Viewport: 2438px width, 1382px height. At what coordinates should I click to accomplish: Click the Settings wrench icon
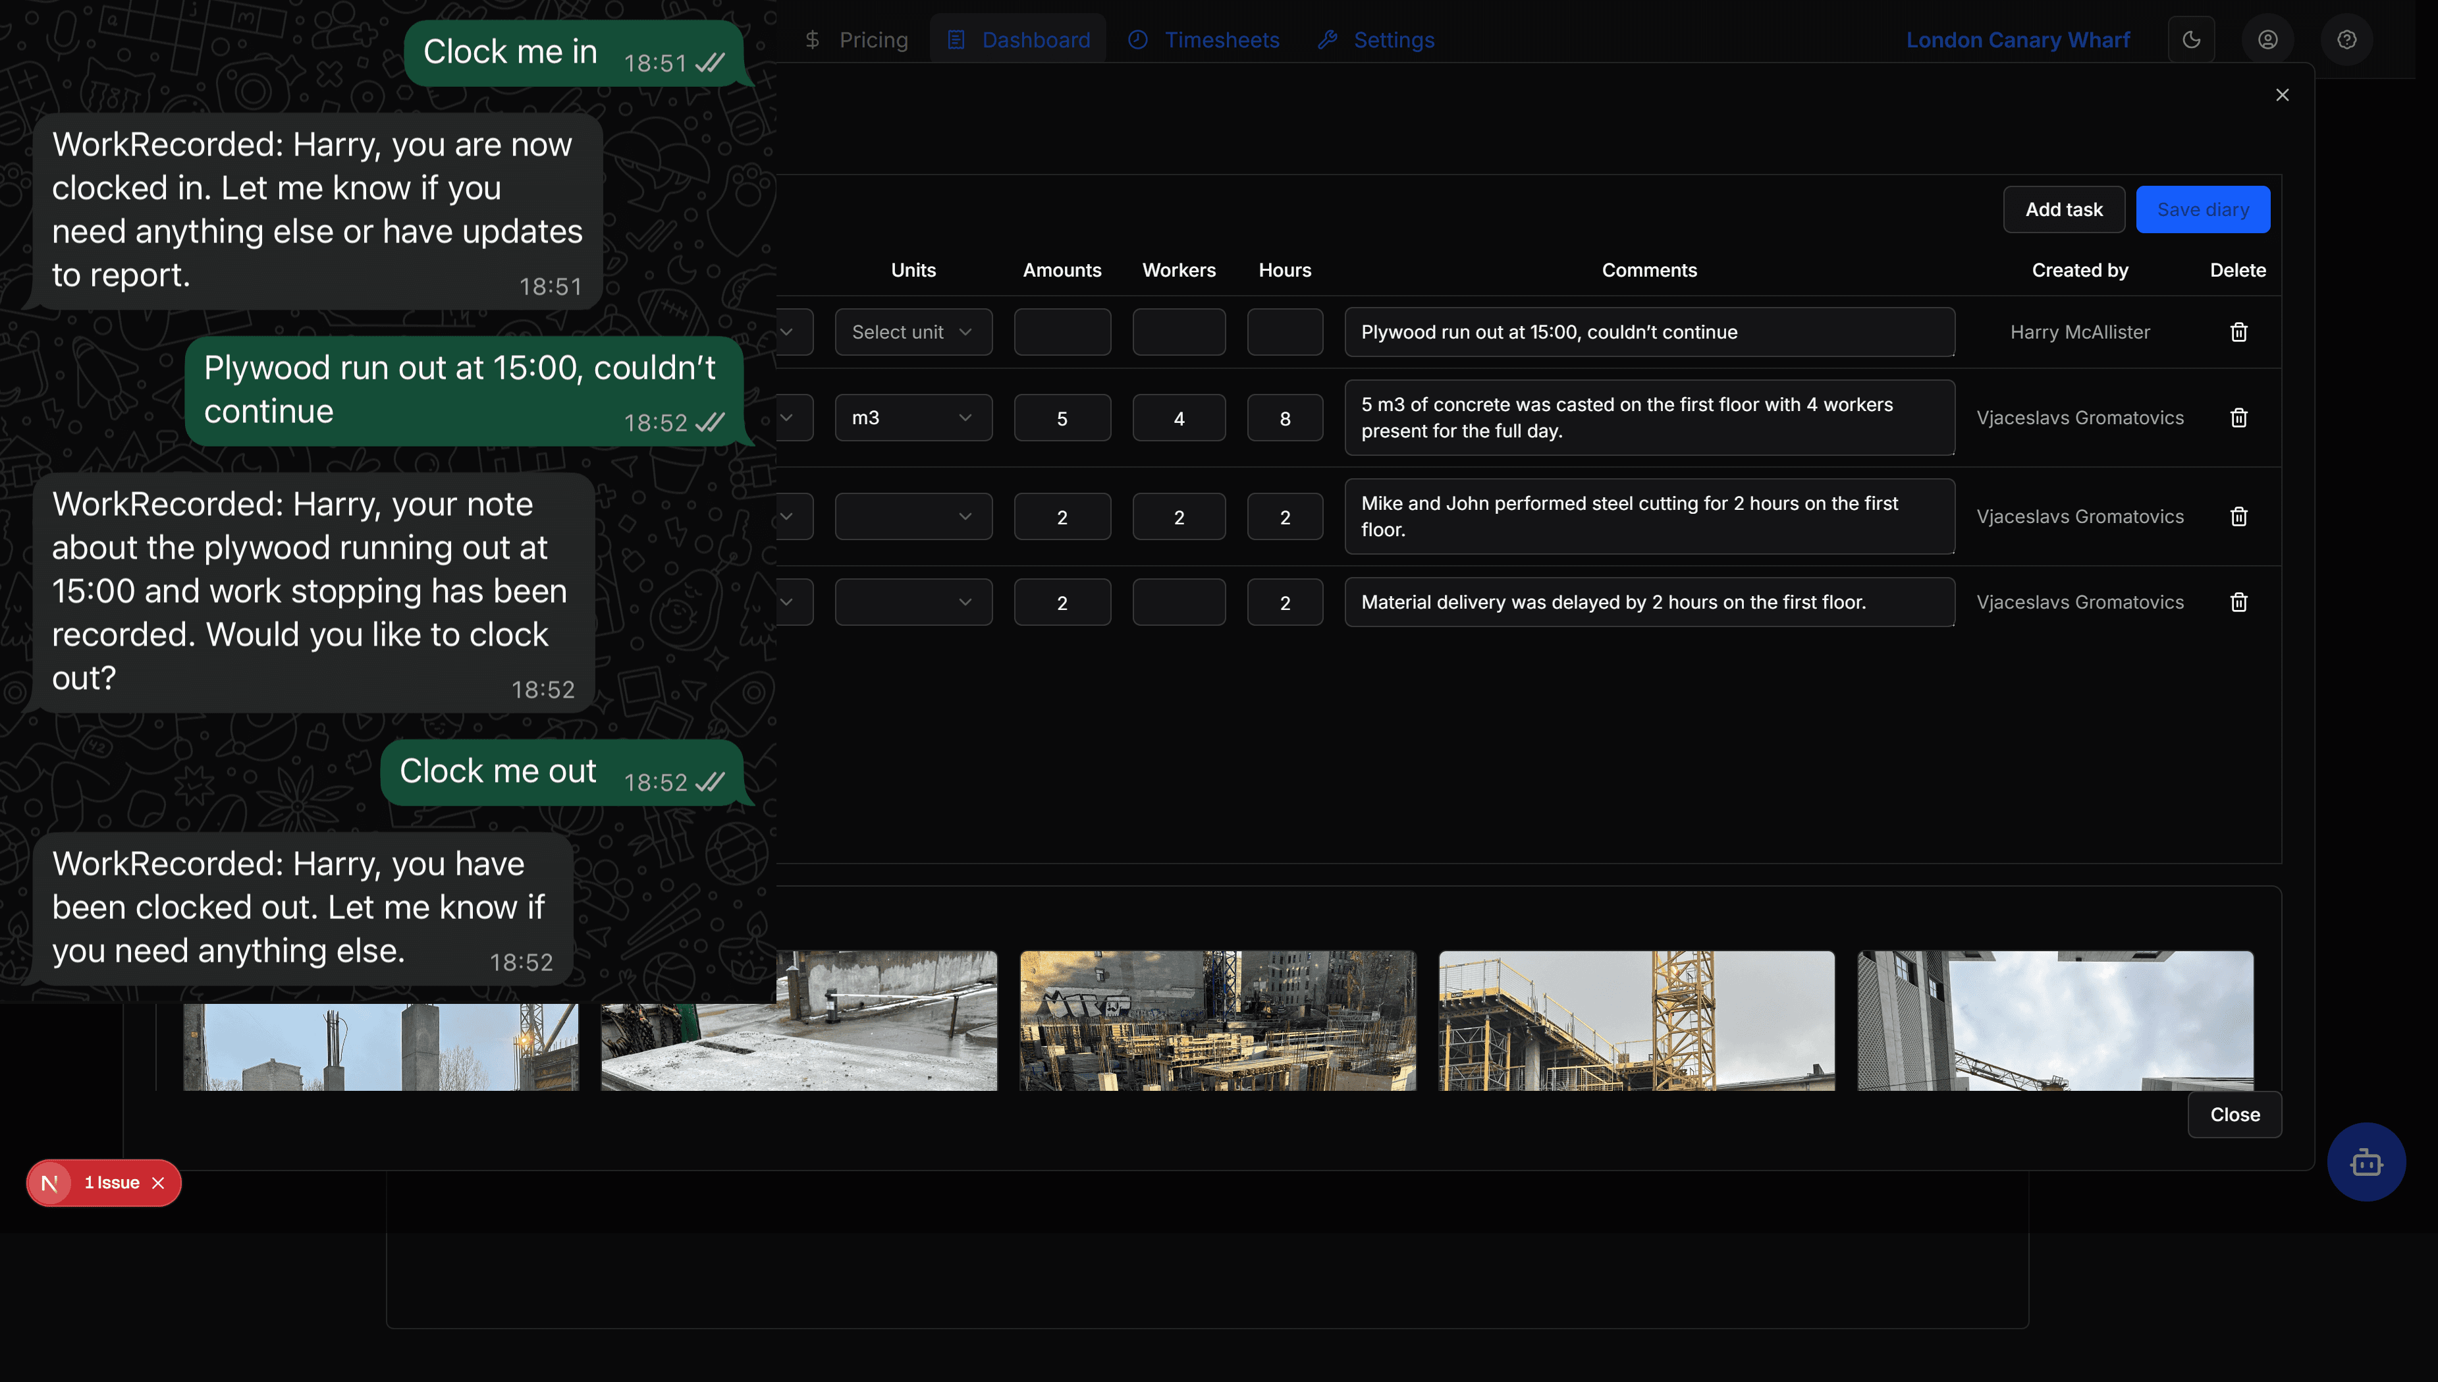(x=1328, y=39)
